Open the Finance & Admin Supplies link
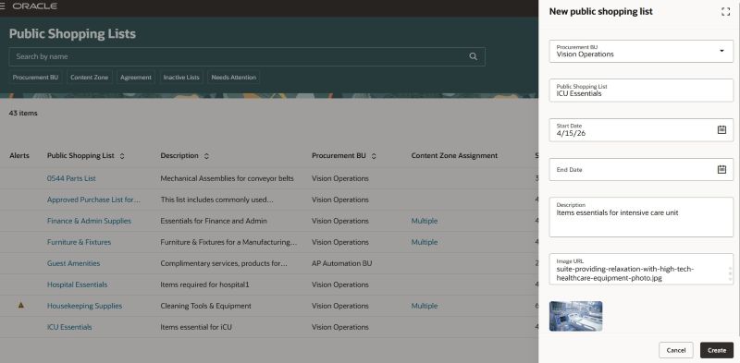 pyautogui.click(x=89, y=221)
